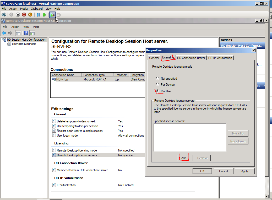Viewport: 272px width, 200px height.
Task: Open the View menu of the Remote Desktop Session Host window
Action: 26,27
